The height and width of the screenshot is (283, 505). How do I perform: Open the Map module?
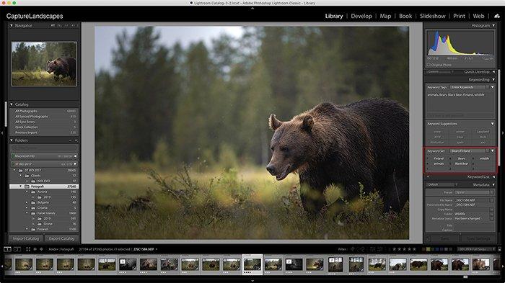(385, 16)
